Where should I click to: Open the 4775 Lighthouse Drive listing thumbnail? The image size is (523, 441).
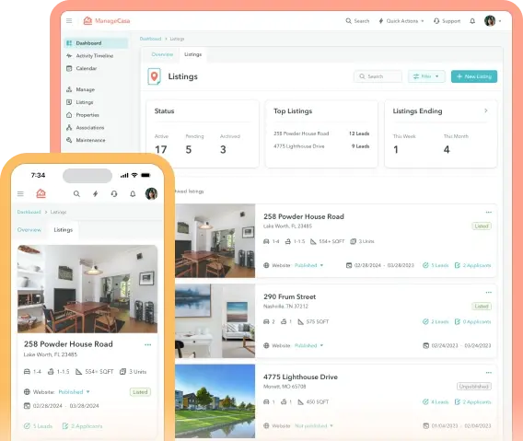[215, 401]
